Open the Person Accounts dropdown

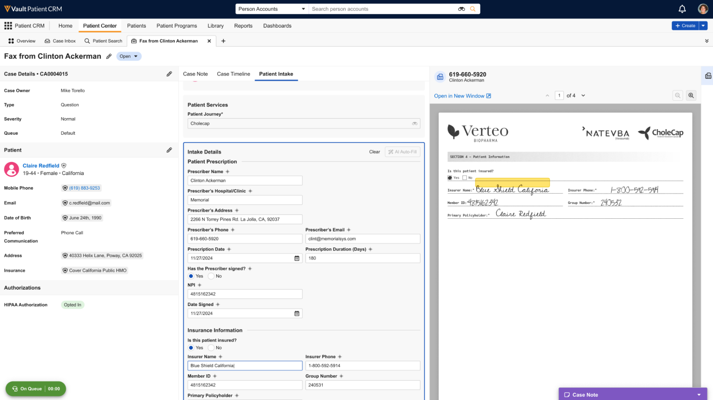[x=271, y=9]
